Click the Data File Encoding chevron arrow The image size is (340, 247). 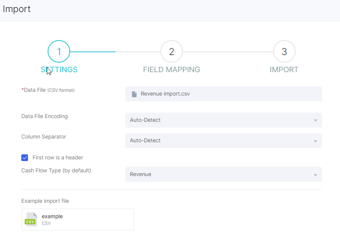[x=315, y=120]
